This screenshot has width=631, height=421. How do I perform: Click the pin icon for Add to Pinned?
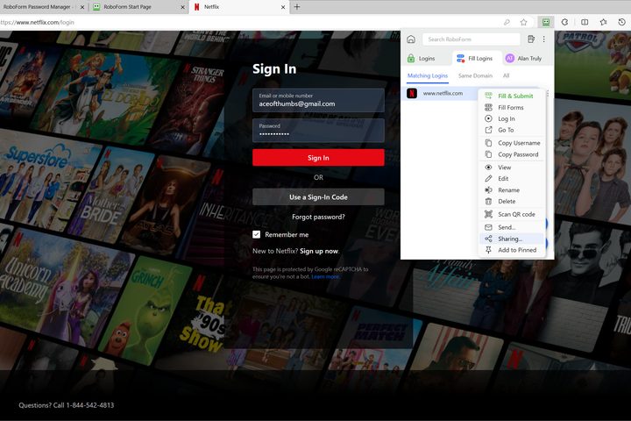[488, 250]
